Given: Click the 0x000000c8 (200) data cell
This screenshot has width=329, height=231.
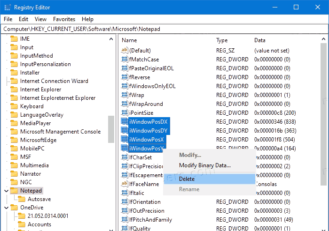Looking at the screenshot, I should [x=275, y=113].
